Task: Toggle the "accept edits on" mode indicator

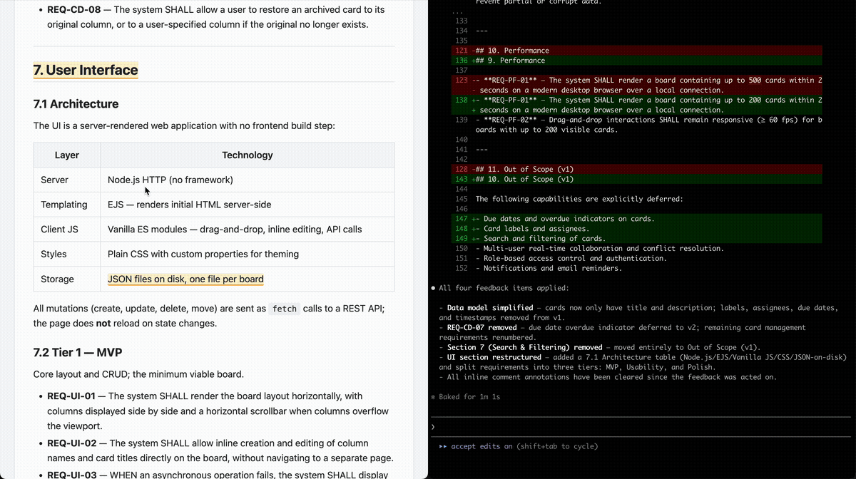Action: [481, 447]
